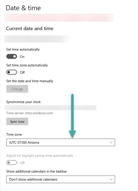Click the teal arrow annotation
The width and height of the screenshot is (138, 191).
pos(72,116)
